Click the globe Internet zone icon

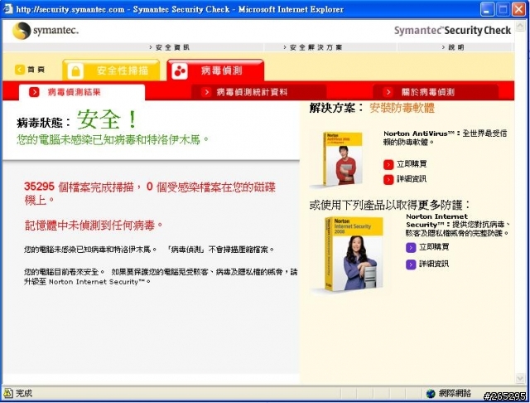(431, 393)
